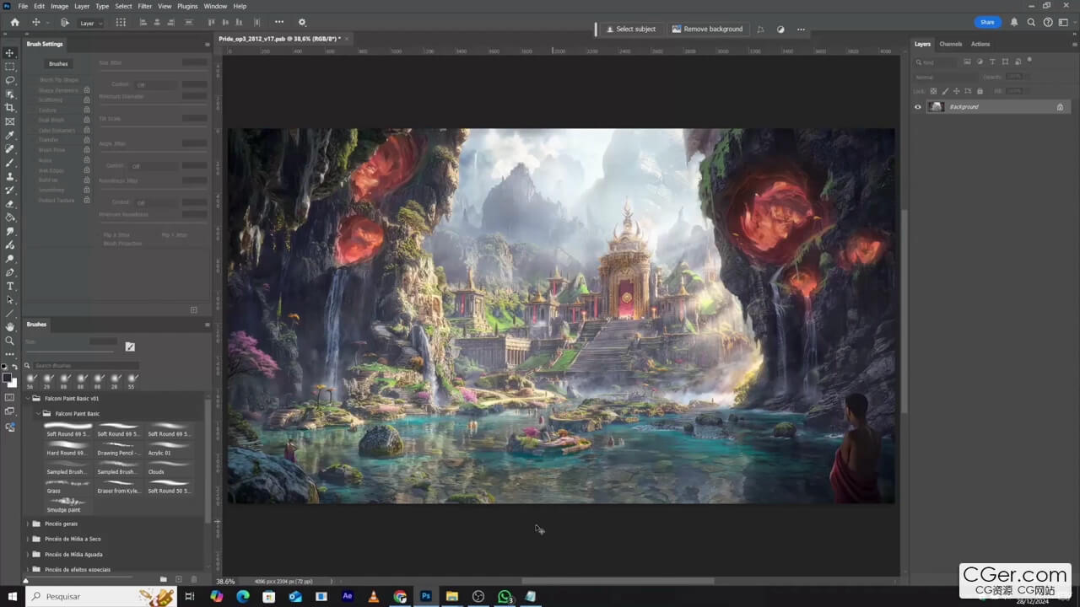Select the Crop tool
The width and height of the screenshot is (1080, 607).
pyautogui.click(x=10, y=108)
